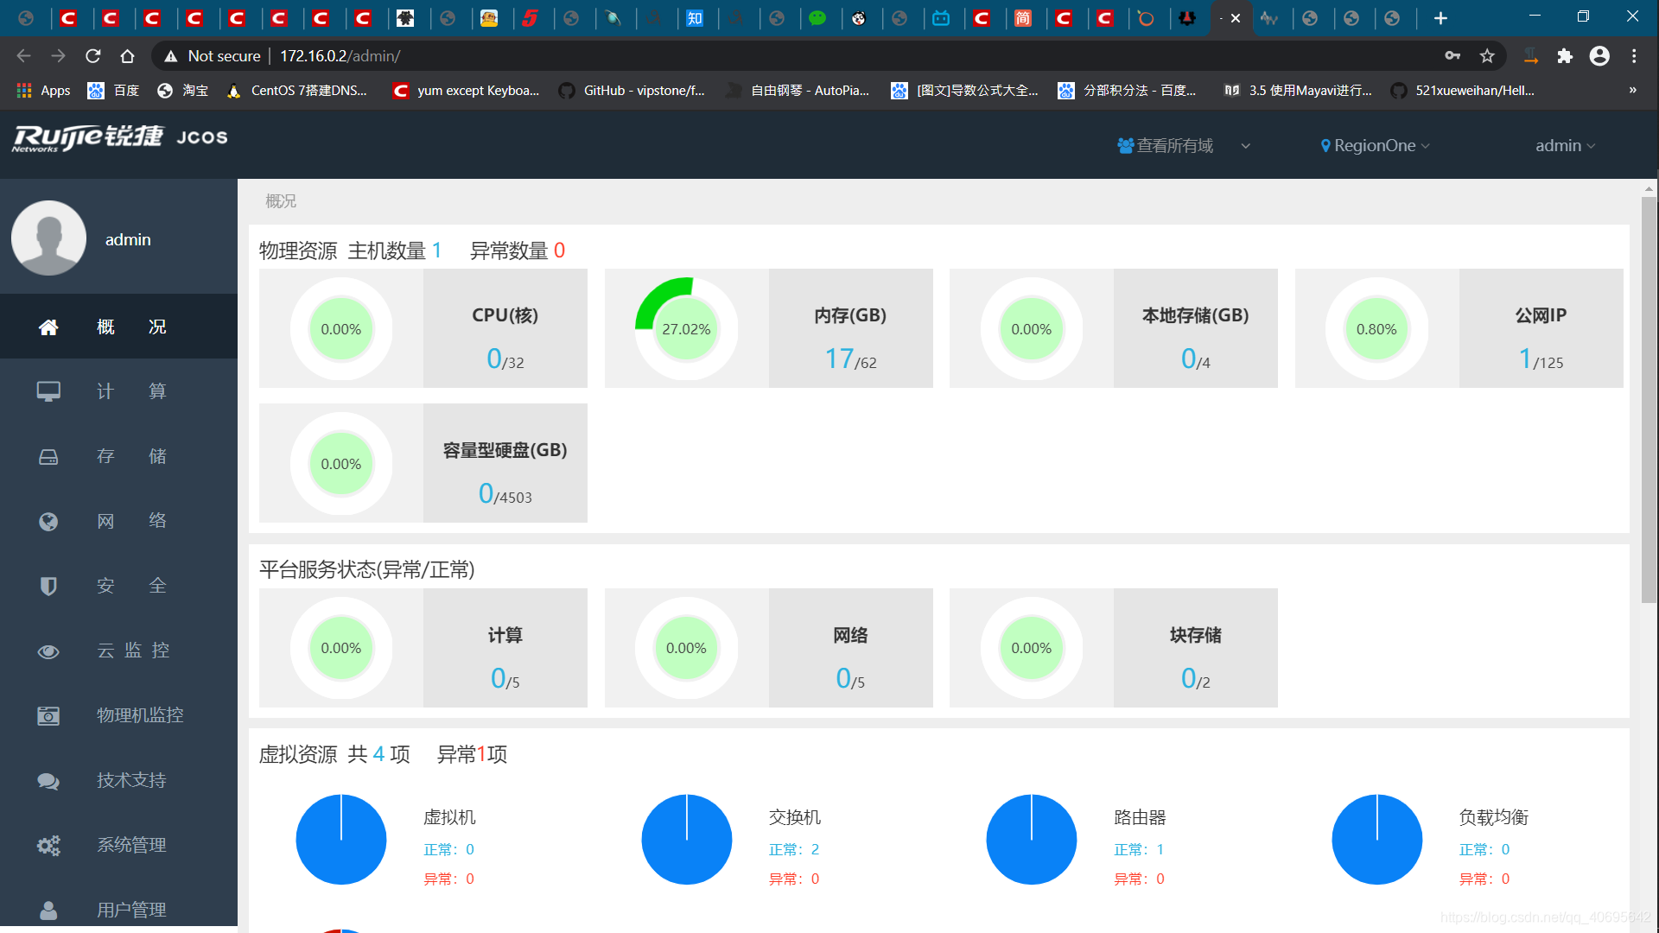Close the active browser tab

pos(1236,18)
